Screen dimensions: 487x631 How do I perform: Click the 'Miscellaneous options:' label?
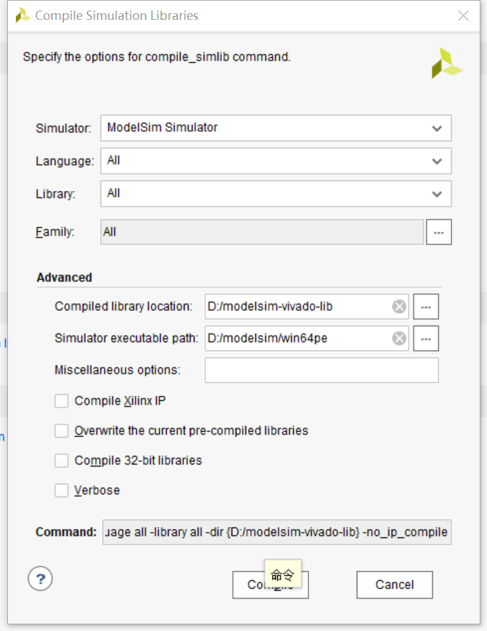pos(118,371)
